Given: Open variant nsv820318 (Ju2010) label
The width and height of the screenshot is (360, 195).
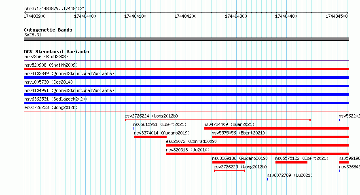Looking at the screenshot, I should pyautogui.click(x=188, y=150).
